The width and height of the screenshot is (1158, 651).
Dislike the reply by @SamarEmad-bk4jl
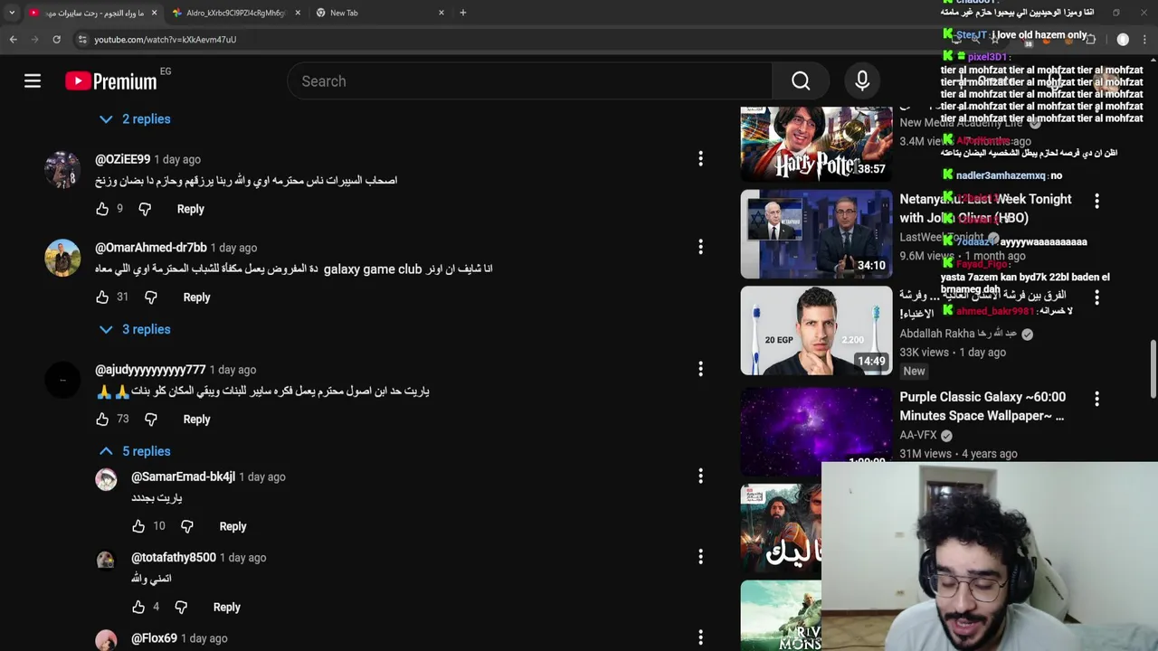187,526
